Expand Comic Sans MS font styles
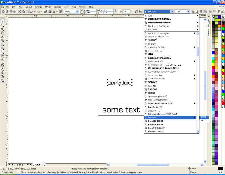 (x=195, y=61)
